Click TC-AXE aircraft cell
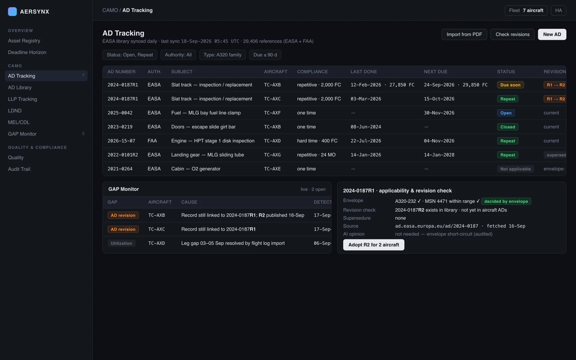The width and height of the screenshot is (576, 360). tap(272, 169)
